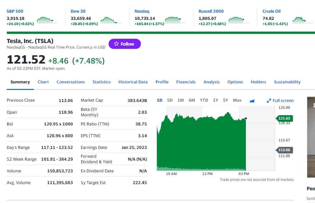Open the Historical Data tab

coord(133,82)
